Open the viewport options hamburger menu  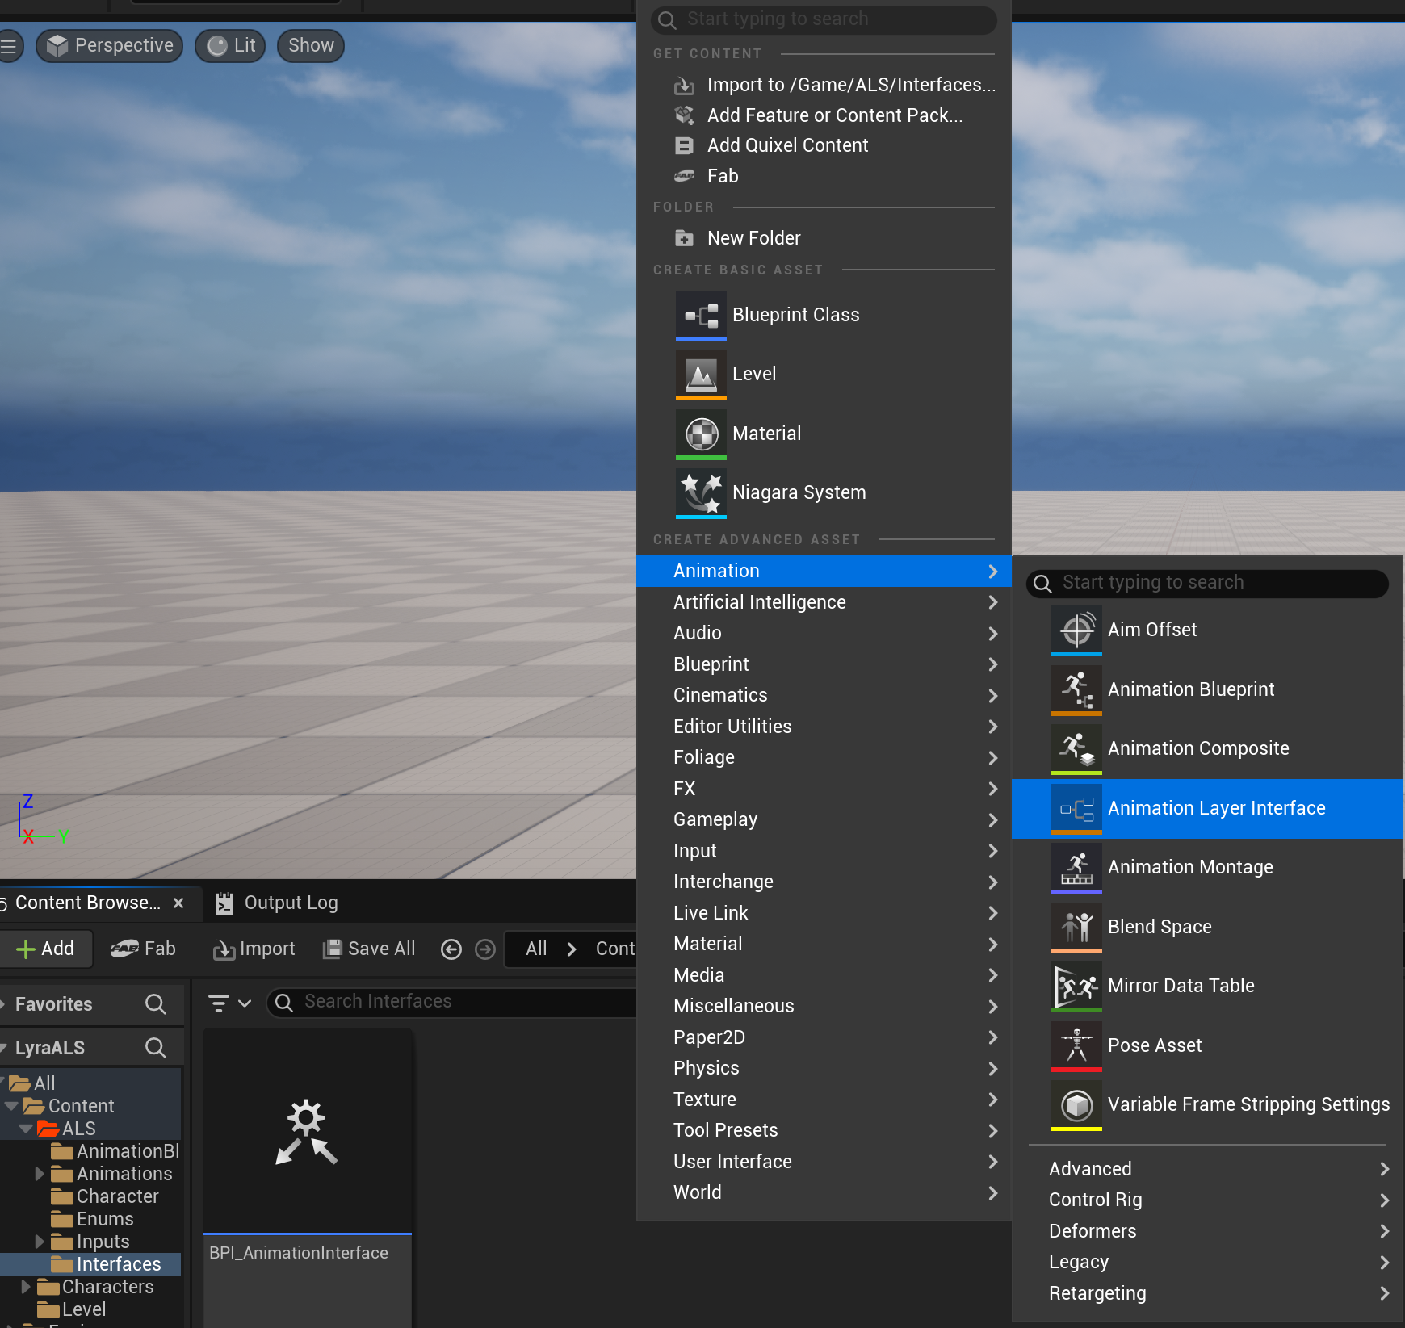(9, 46)
